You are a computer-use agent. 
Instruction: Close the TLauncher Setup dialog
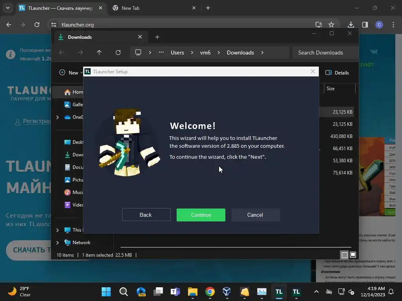[x=313, y=71]
